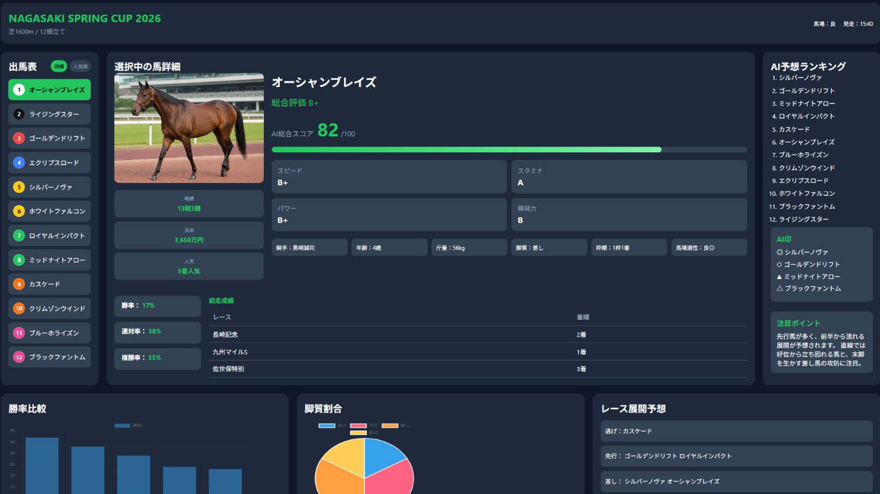Viewport: 880px width, 494px height.
Task: Click the 複勝率 55% stat box
Action: 158,358
